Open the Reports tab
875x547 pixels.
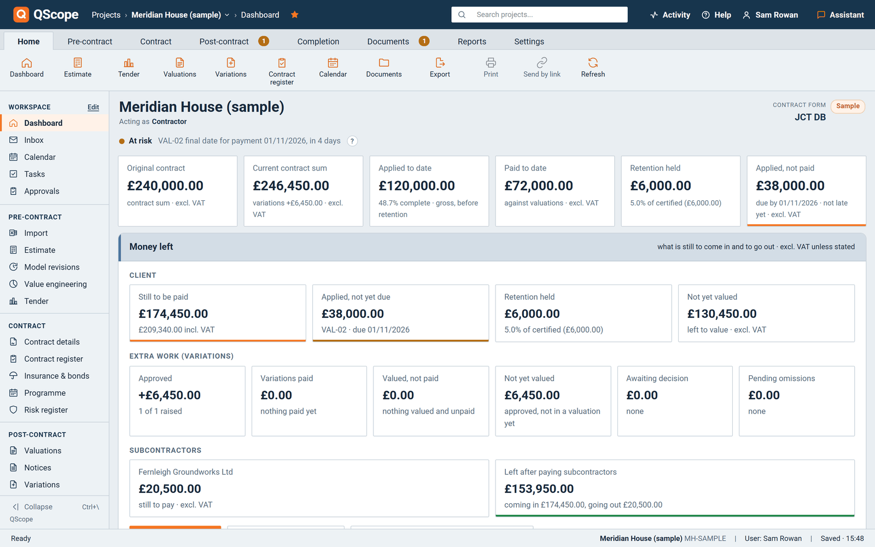(472, 42)
